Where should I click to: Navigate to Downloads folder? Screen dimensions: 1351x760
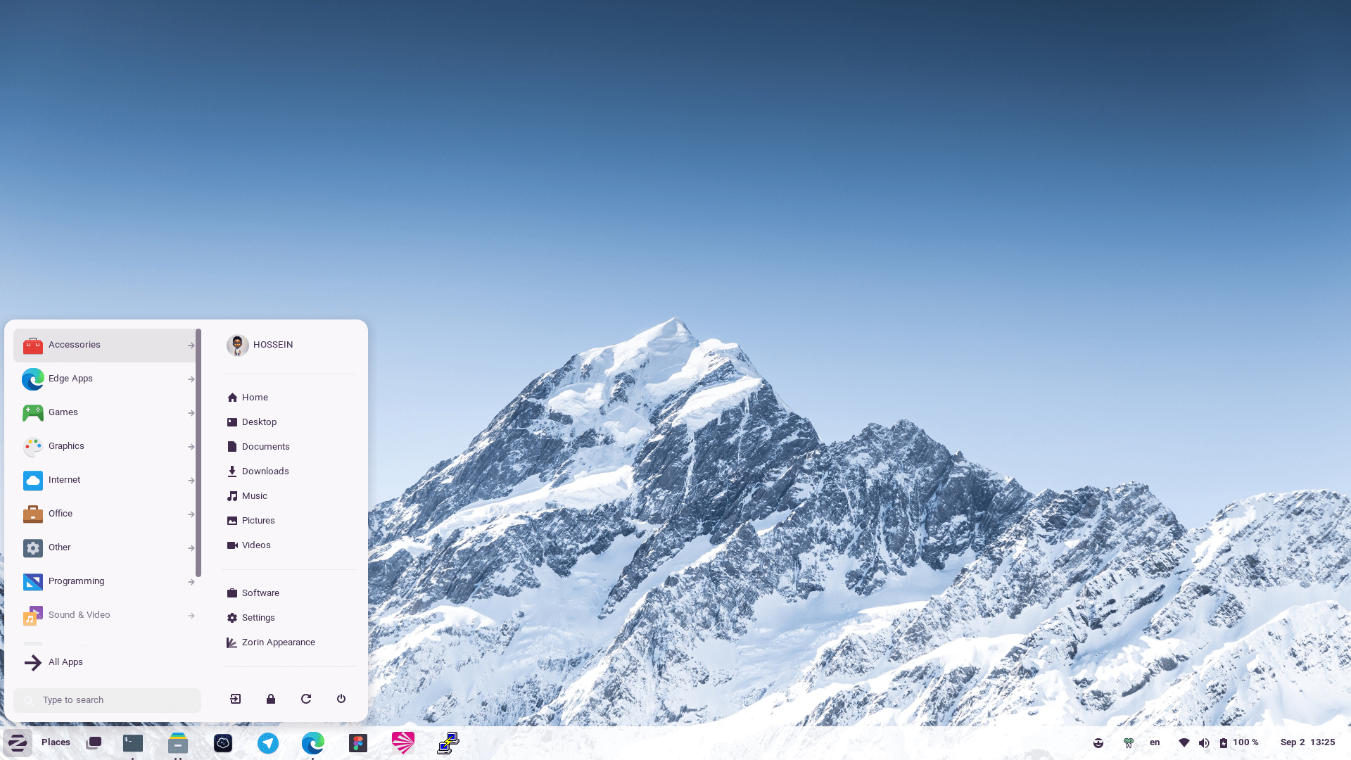265,471
